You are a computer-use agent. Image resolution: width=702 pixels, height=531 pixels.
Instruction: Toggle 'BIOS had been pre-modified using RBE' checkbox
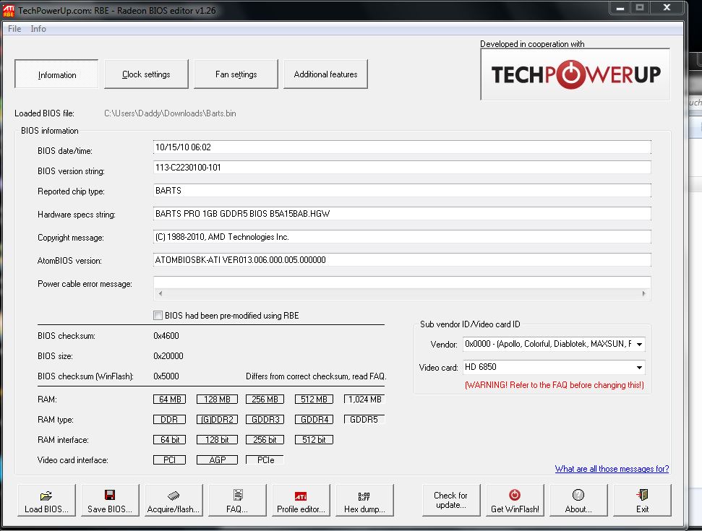pos(158,316)
